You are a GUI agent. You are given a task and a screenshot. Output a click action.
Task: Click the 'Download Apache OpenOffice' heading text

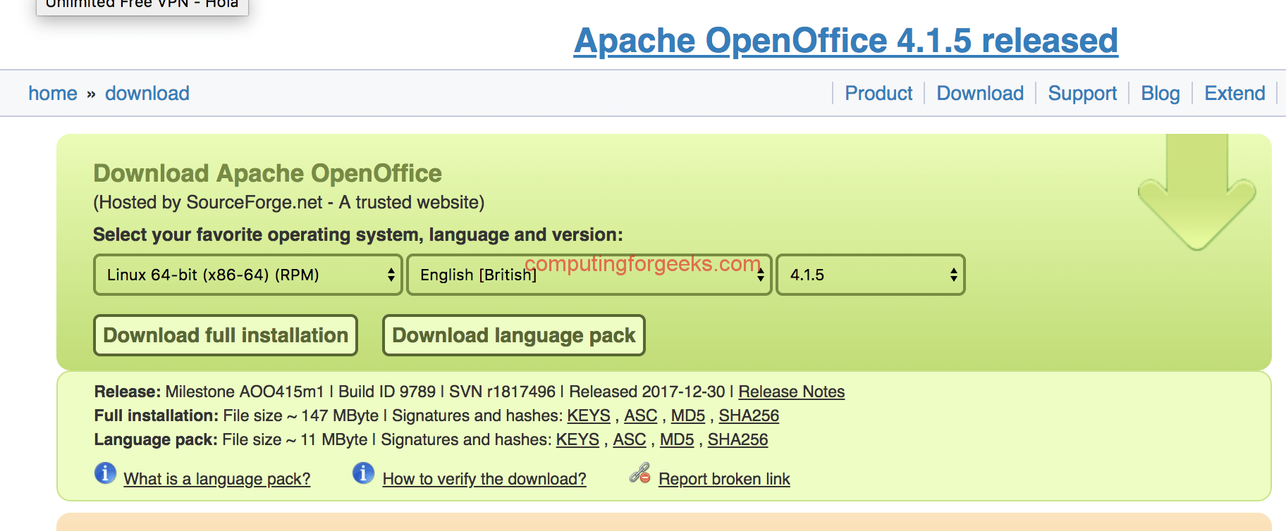pyautogui.click(x=267, y=173)
